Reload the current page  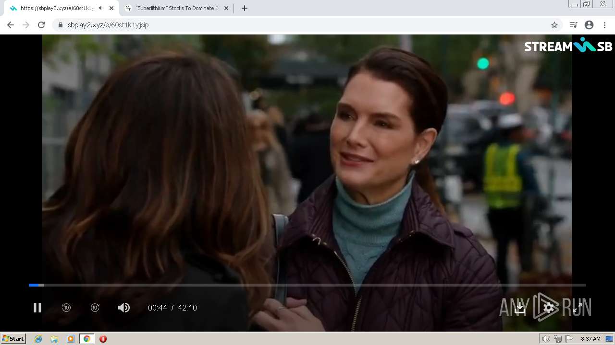point(41,25)
